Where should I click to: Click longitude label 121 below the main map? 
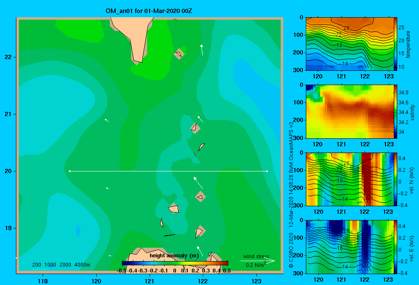pos(150,281)
